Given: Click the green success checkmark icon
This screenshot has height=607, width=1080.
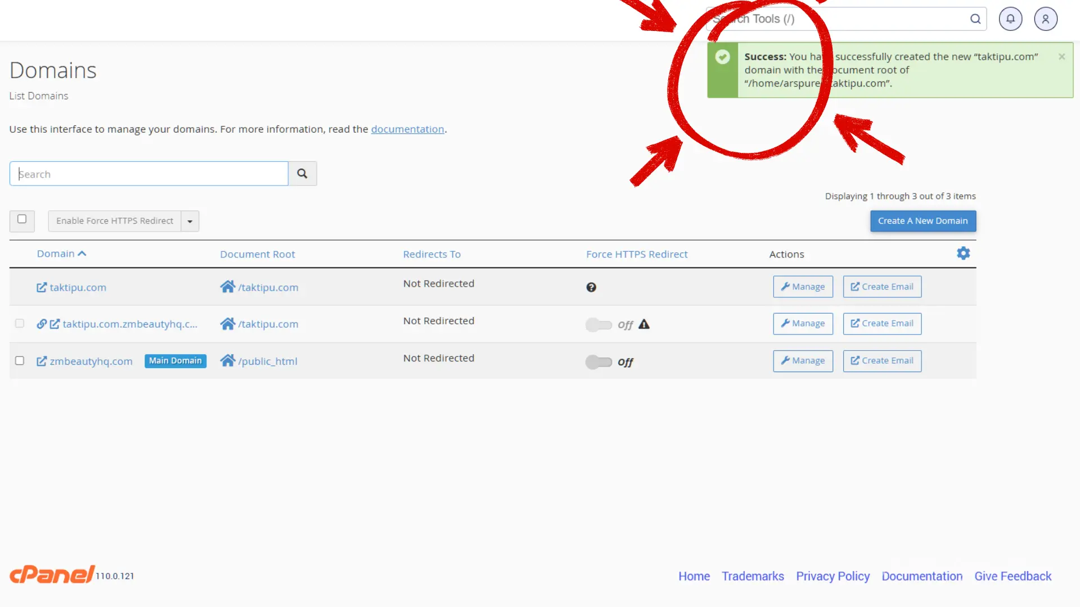Looking at the screenshot, I should [723, 57].
